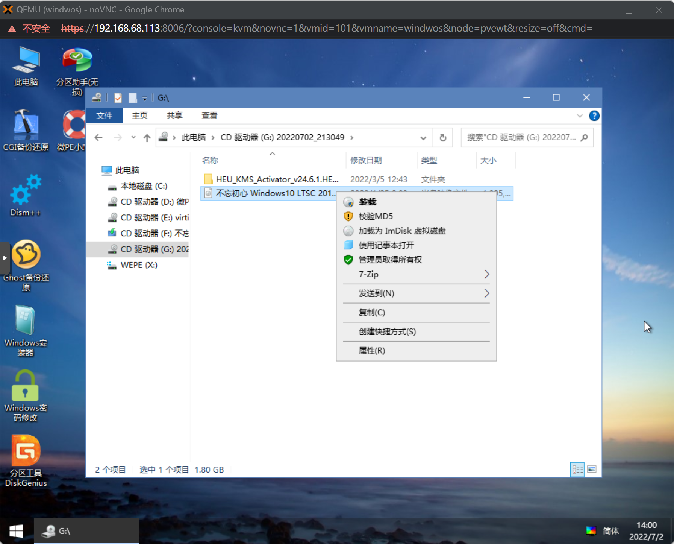Select CD 驱动器 (G:) in the tree
The width and height of the screenshot is (674, 544).
coord(138,249)
